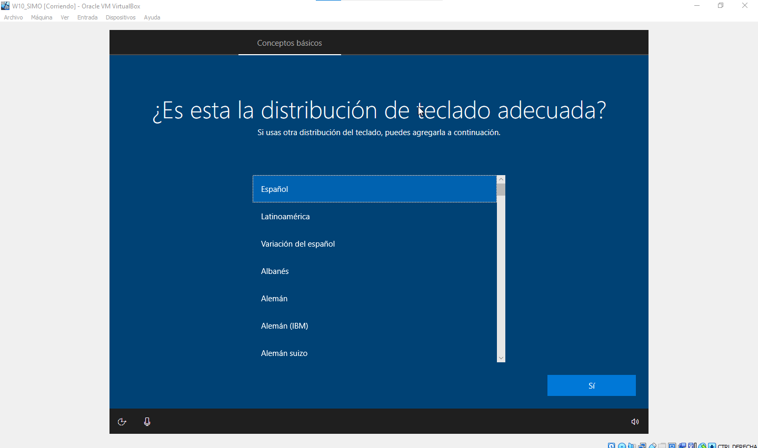Click the volume speaker icon
Image resolution: width=758 pixels, height=448 pixels.
[x=635, y=422]
